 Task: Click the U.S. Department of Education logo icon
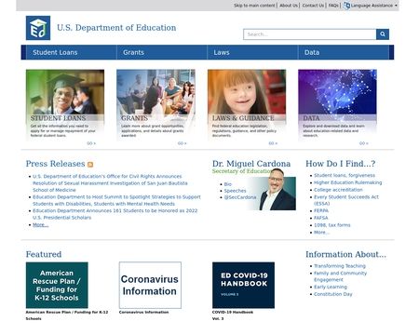pyautogui.click(x=38, y=28)
